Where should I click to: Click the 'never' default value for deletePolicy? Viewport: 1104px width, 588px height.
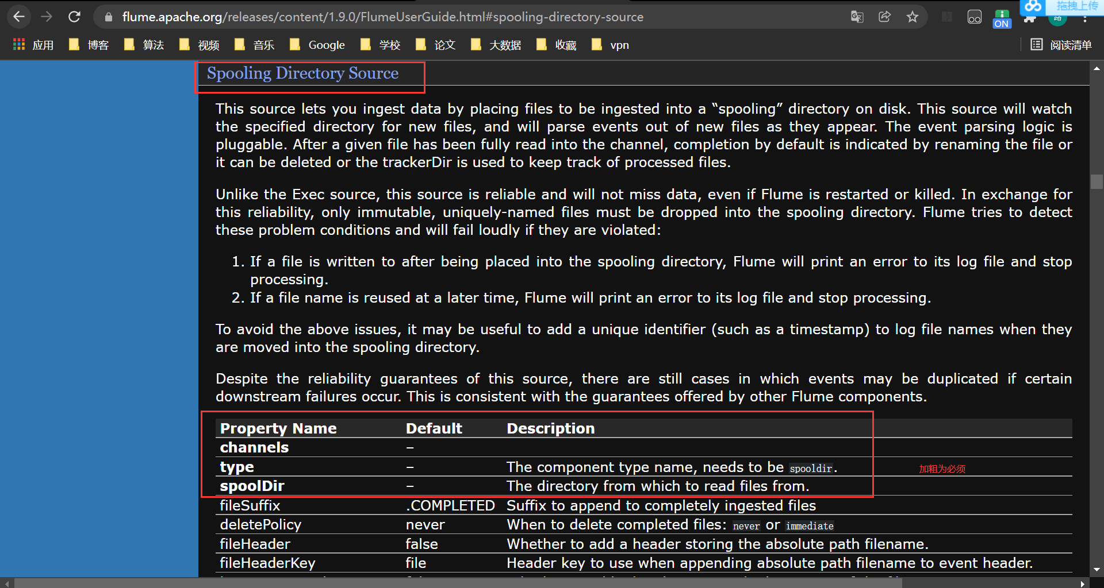click(425, 524)
